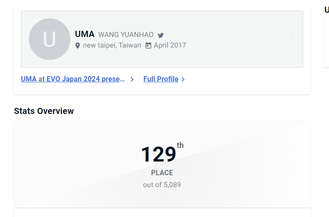This screenshot has width=329, height=217.
Task: Click the underlined UMA link
Action: pyautogui.click(x=29, y=79)
